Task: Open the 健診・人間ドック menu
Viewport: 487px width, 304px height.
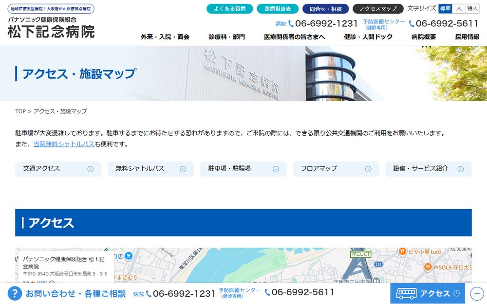Action: 368,37
